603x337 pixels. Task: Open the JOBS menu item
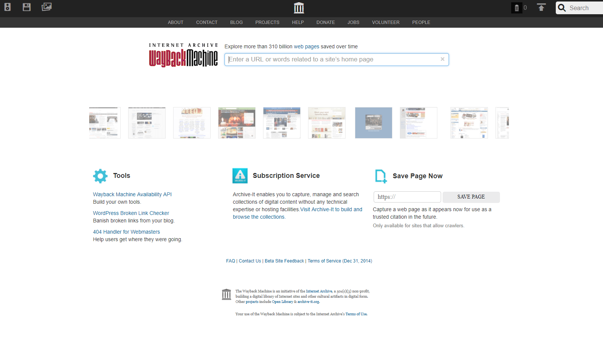pyautogui.click(x=353, y=22)
